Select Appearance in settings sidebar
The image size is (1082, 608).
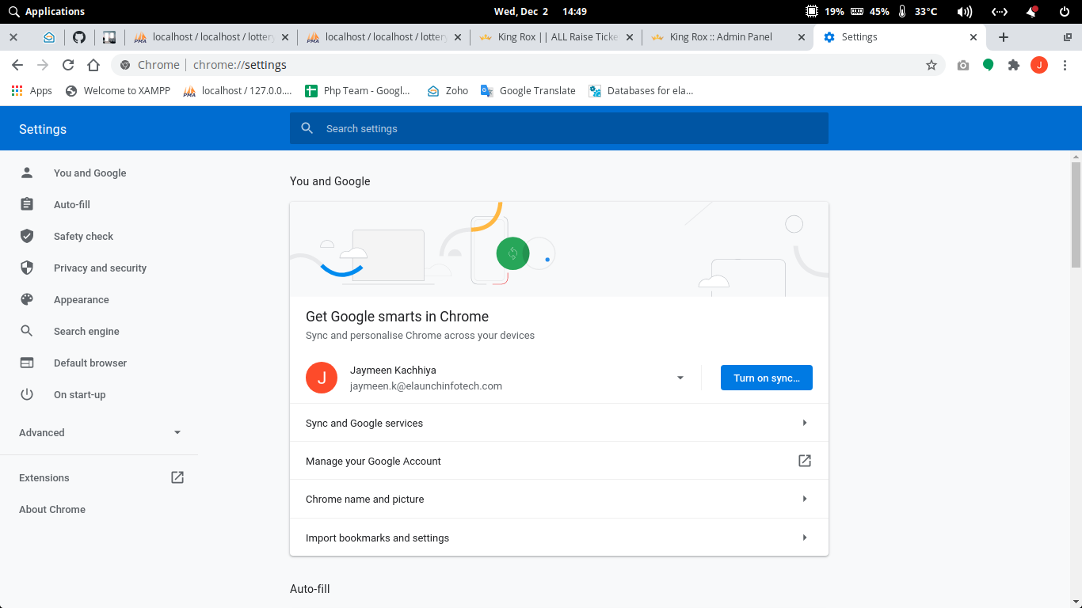82,300
